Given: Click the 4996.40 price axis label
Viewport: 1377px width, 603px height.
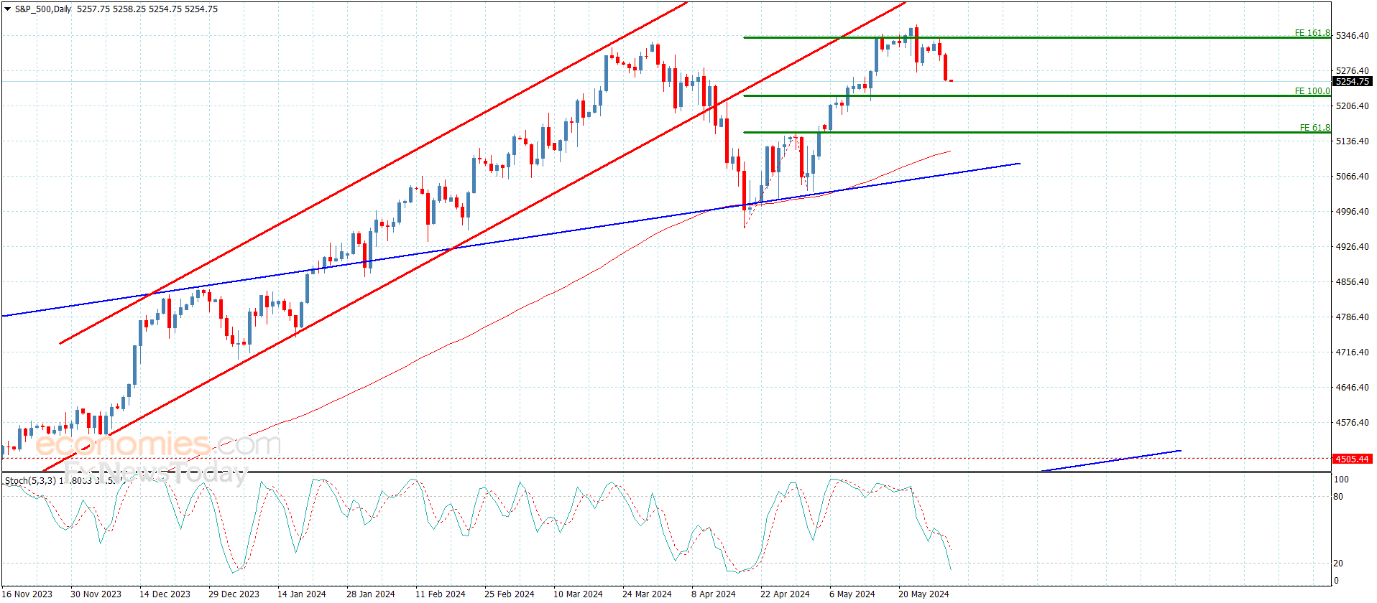Looking at the screenshot, I should (1352, 211).
